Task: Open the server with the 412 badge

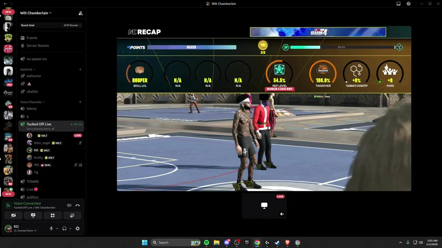Action: coord(8,82)
